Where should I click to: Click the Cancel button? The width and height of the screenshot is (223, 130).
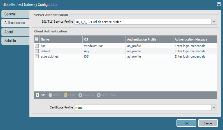click(208, 123)
